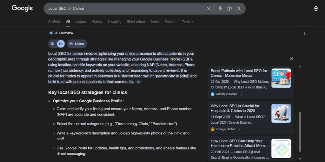Open three-dot menu beside Orange Global

click(239, 129)
